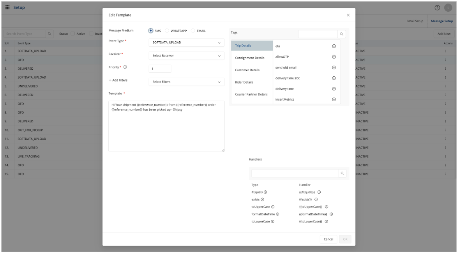
Task: Click the info icon beside Priority
Action: [x=125, y=67]
